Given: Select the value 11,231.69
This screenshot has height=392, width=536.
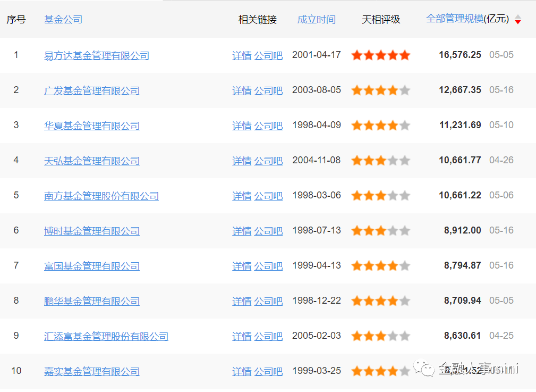Looking at the screenshot, I should pyautogui.click(x=460, y=125).
